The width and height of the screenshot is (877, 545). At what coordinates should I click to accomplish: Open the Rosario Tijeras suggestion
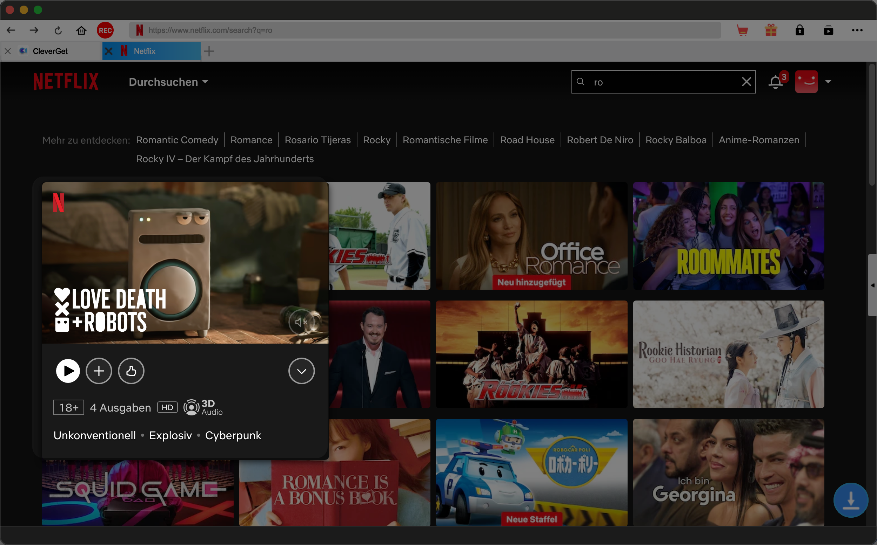(x=317, y=140)
